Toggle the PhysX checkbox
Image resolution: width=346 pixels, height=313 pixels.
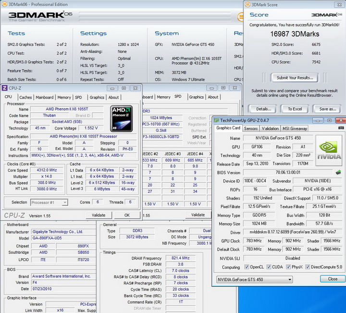point(288,267)
